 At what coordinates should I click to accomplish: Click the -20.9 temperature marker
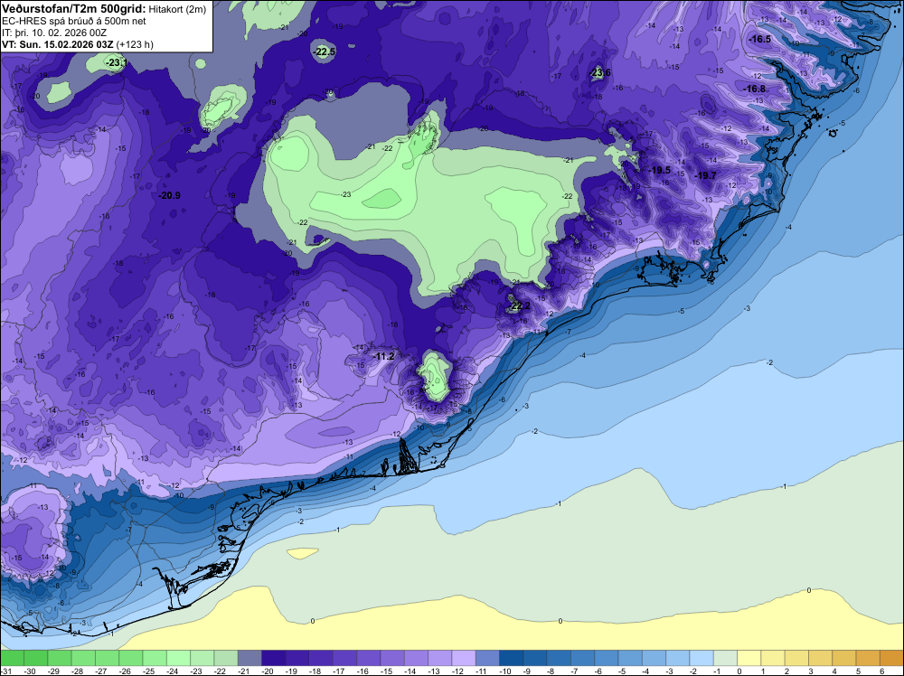point(170,195)
